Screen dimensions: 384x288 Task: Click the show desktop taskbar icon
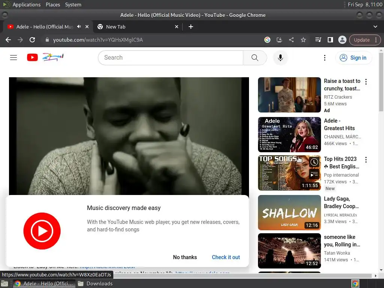(4, 283)
